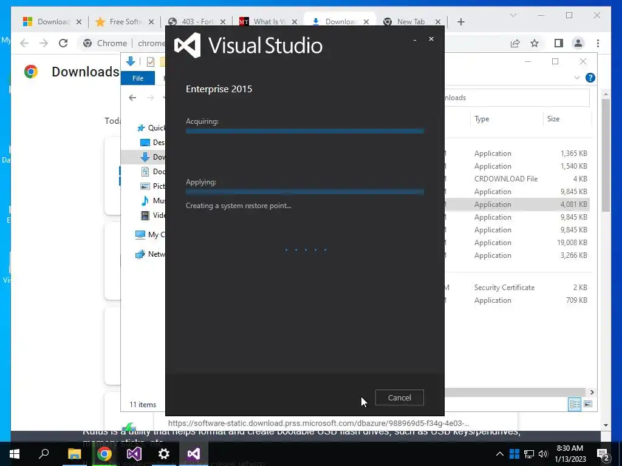Expand Chrome tab search chevron
This screenshot has width=622, height=466.
click(513, 15)
